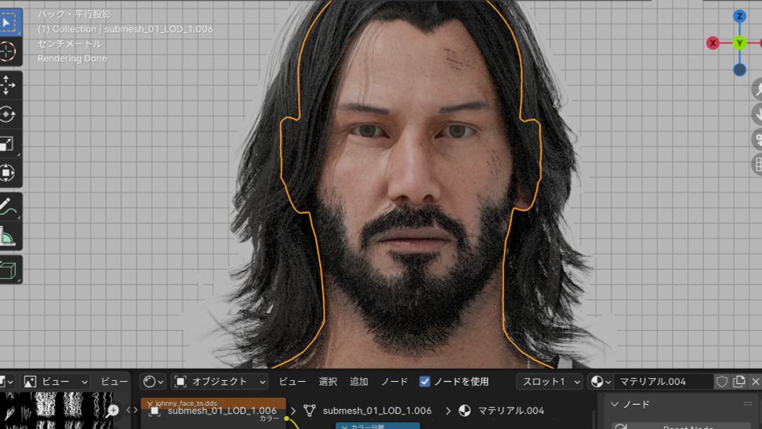This screenshot has width=762, height=429.
Task: Click the 'センチメートル' unit text
Action: pos(70,43)
